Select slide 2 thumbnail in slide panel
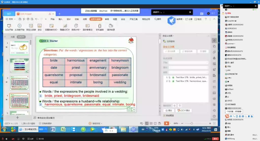The image size is (260, 141). [19, 66]
